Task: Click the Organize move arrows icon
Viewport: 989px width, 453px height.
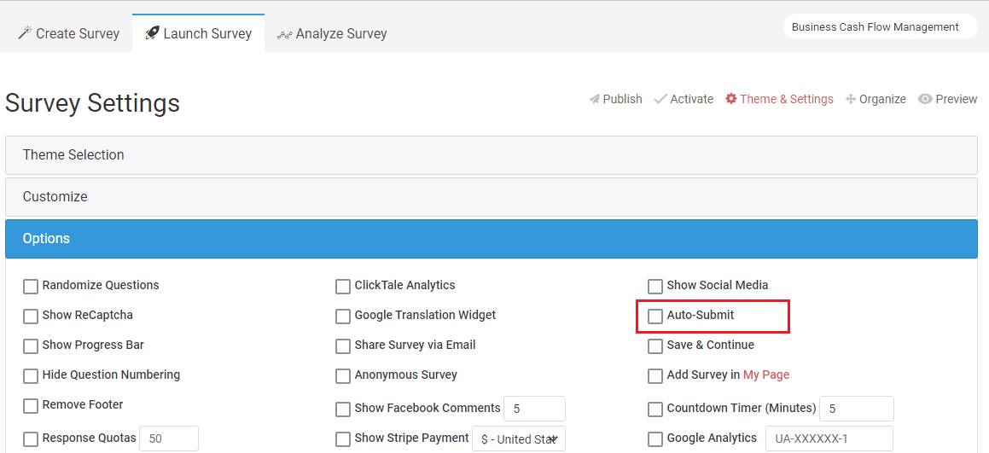Action: [x=850, y=99]
